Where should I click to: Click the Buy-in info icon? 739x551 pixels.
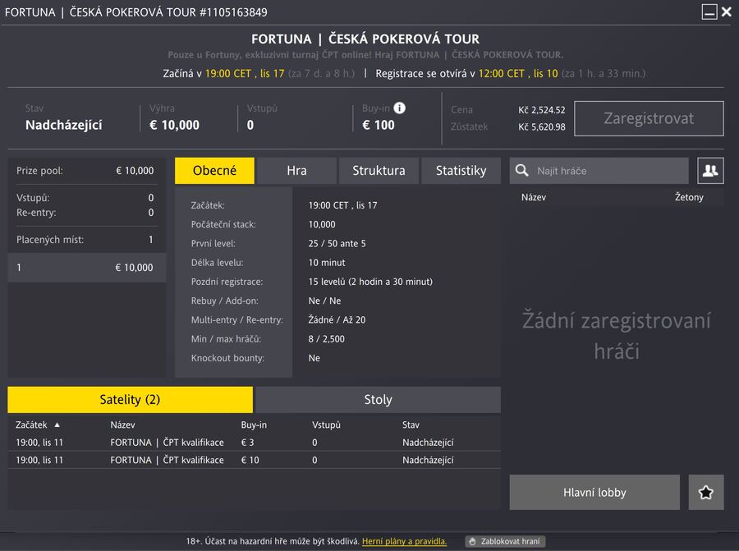tap(399, 108)
